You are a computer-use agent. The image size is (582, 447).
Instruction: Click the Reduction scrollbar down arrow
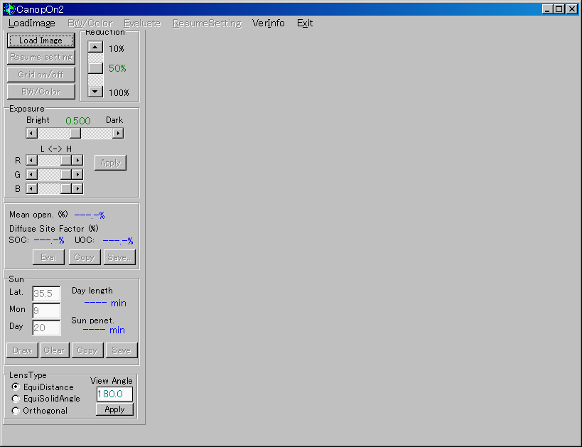point(95,92)
